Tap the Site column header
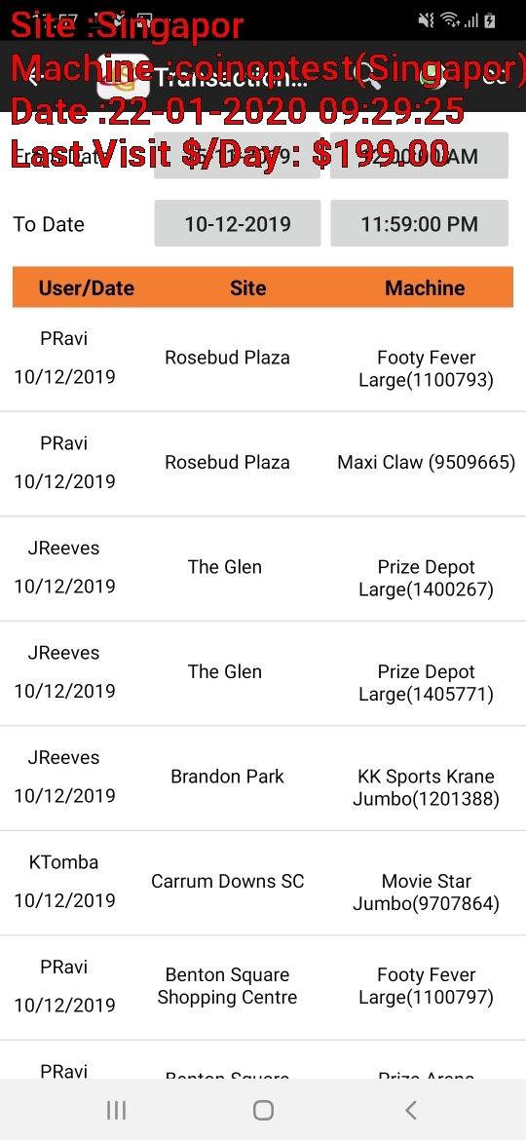Image resolution: width=526 pixels, height=1140 pixels. [247, 287]
